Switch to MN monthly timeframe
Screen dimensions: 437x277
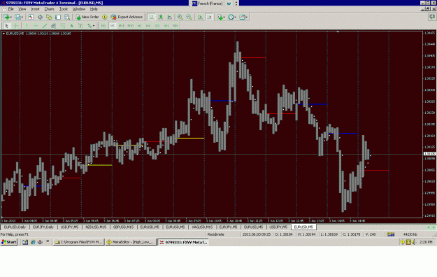(x=175, y=26)
